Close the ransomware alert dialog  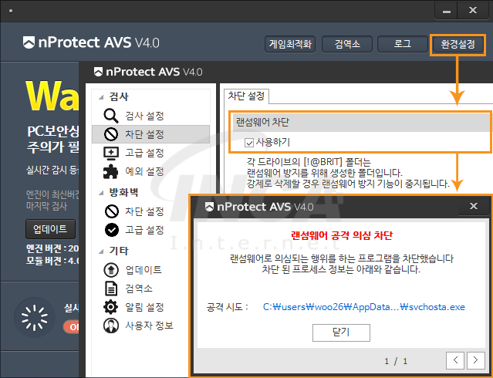point(473,206)
